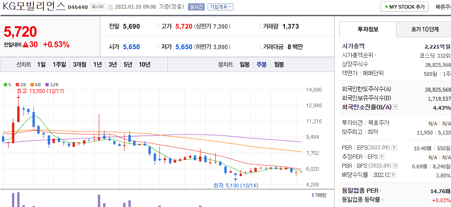The height and width of the screenshot is (207, 451).
Task: Open the help icon next to PBR BPS (2022.09)
Action: click(x=396, y=166)
